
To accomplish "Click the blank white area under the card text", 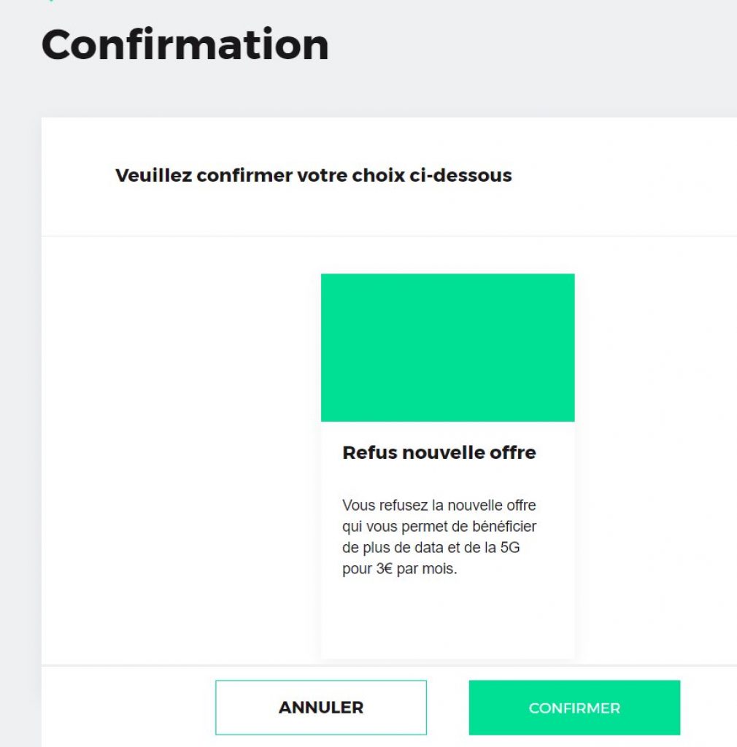I will [x=447, y=620].
